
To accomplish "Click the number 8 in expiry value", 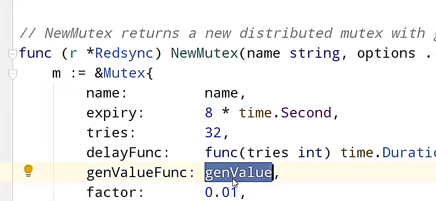I will pyautogui.click(x=209, y=113).
